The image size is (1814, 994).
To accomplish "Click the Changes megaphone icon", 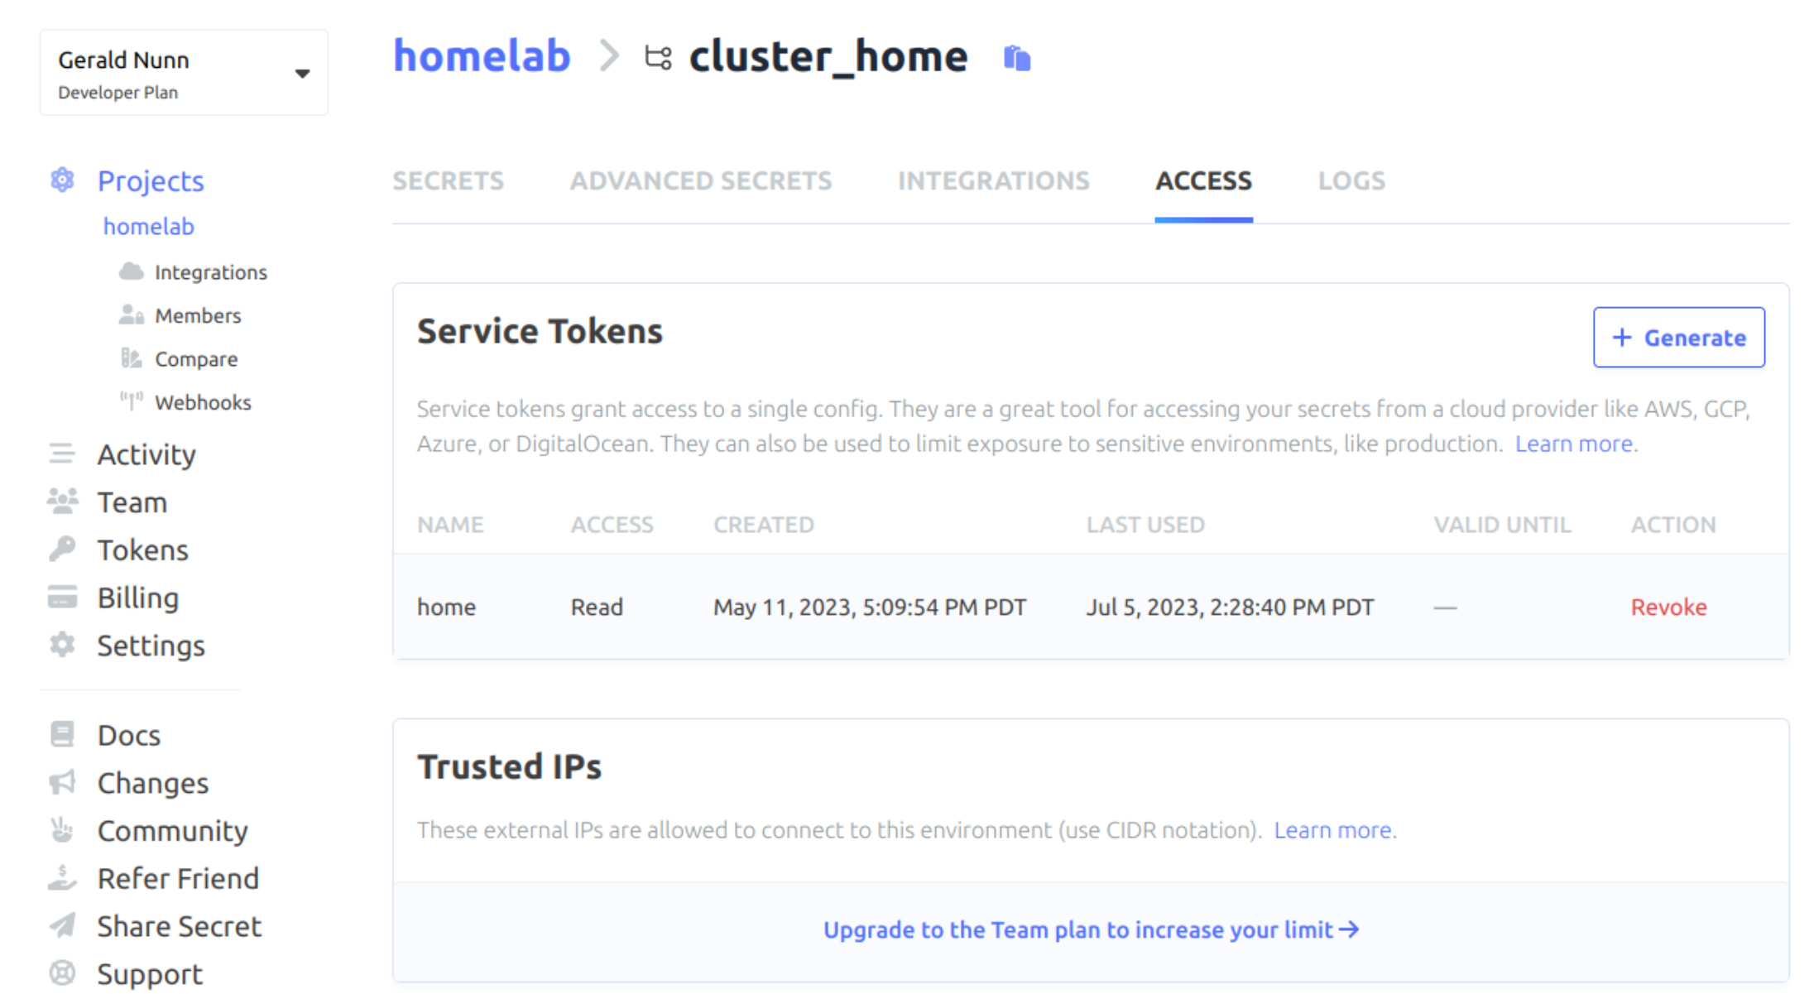I will pyautogui.click(x=62, y=782).
